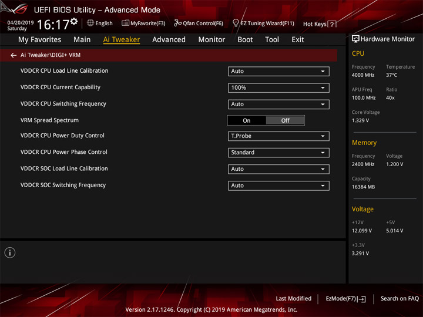
Task: Click the Qfan Control fan icon
Action: point(177,23)
